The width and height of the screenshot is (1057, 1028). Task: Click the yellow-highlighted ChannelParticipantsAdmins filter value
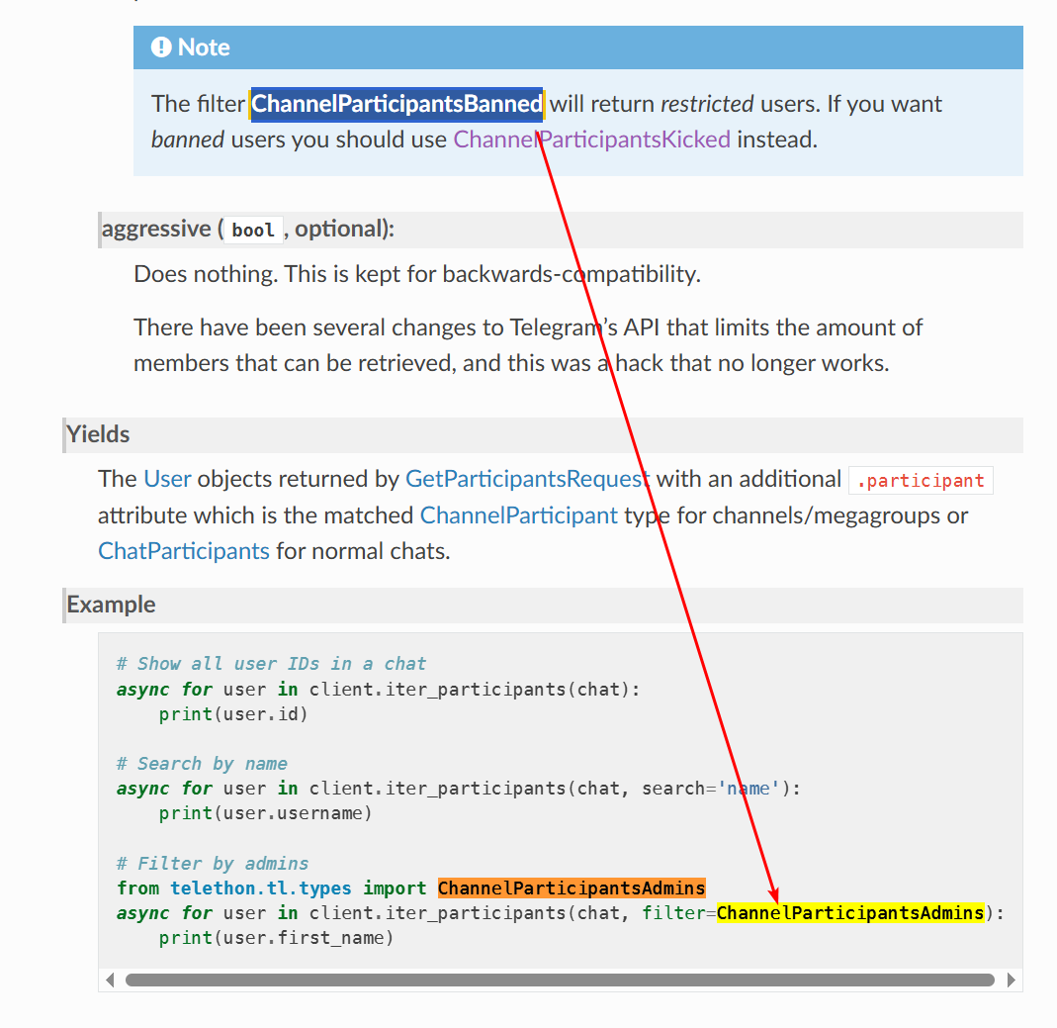point(850,912)
